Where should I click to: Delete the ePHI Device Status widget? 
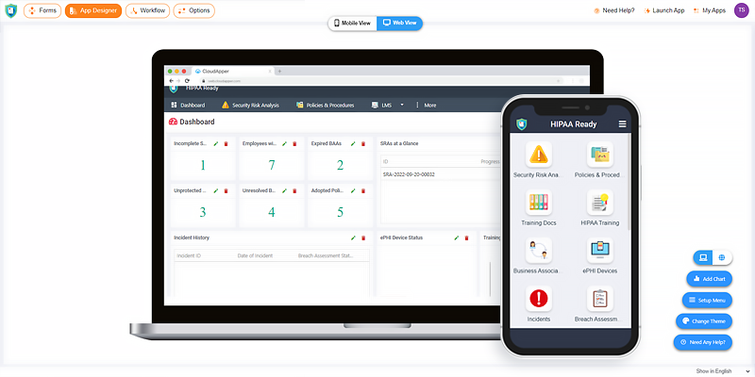pyautogui.click(x=466, y=238)
